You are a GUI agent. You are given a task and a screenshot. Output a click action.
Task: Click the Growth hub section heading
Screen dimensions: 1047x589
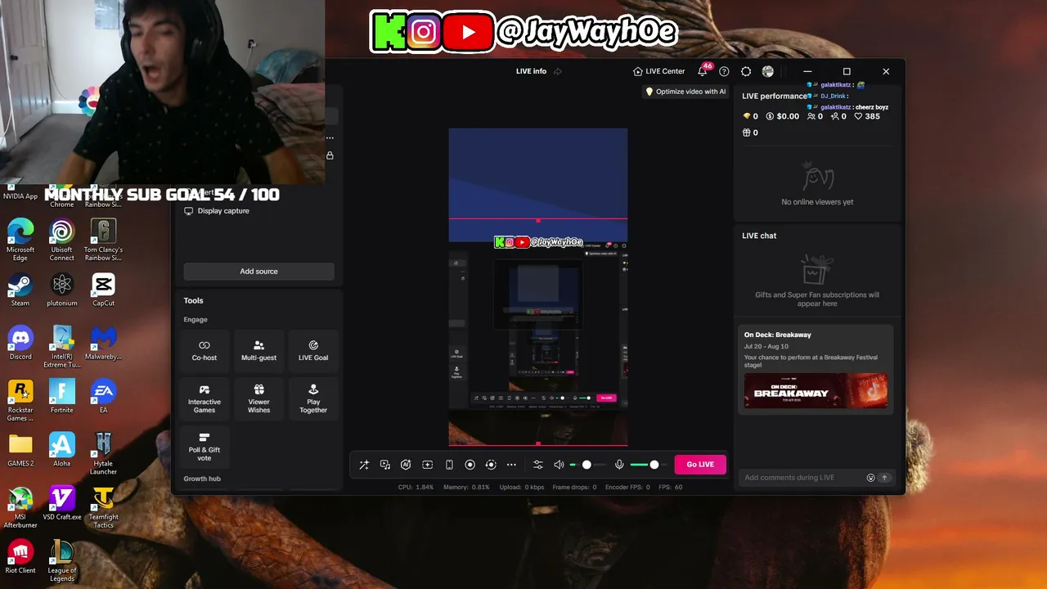click(x=202, y=479)
